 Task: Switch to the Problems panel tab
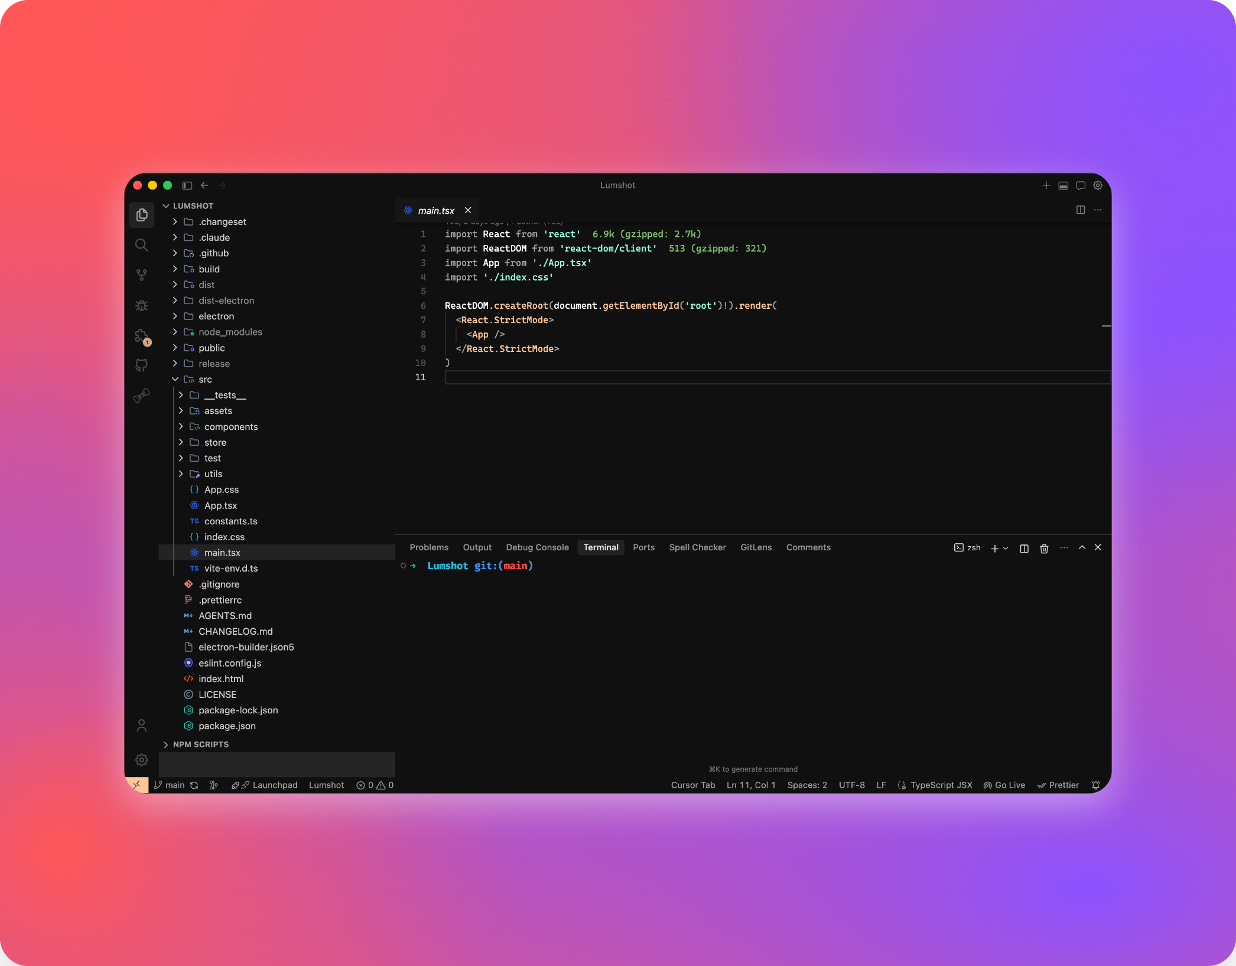tap(428, 547)
